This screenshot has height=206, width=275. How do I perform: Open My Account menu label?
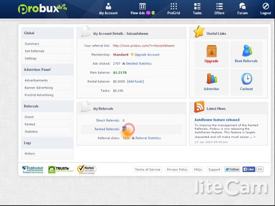[x=108, y=13]
